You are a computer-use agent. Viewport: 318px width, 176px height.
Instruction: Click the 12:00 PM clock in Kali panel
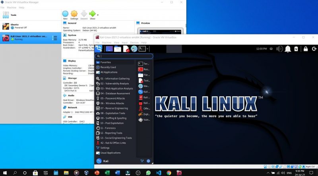point(262,49)
